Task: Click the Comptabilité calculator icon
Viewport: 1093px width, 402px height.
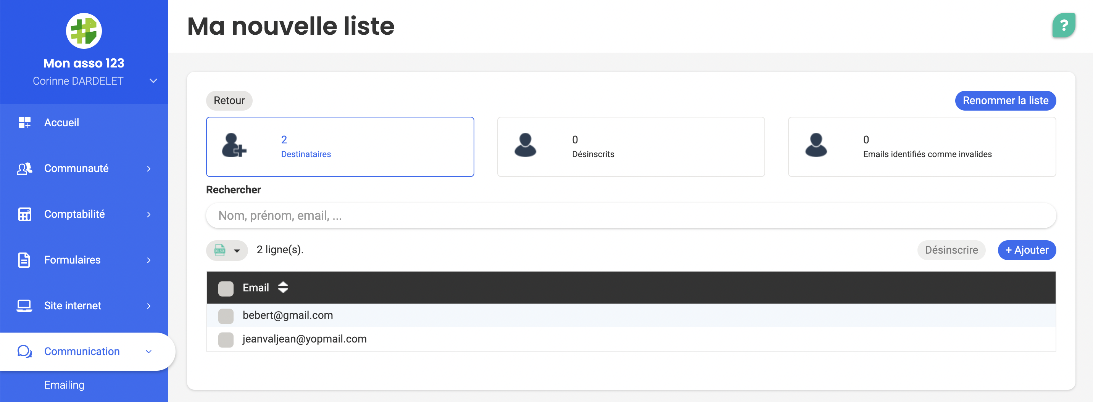Action: 24,214
